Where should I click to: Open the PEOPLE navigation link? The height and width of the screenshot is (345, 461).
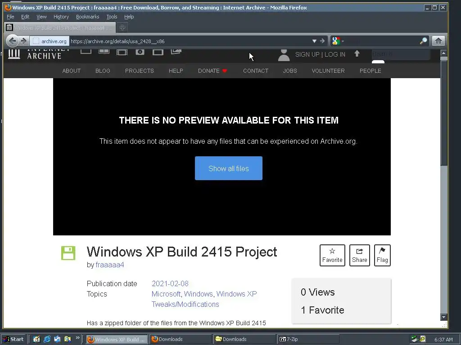point(370,71)
